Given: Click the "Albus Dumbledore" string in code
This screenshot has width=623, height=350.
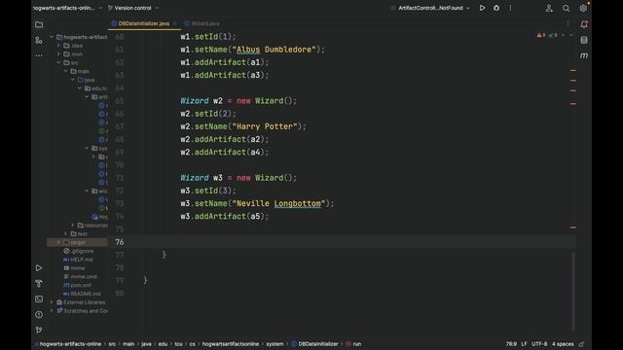Looking at the screenshot, I should click(274, 50).
